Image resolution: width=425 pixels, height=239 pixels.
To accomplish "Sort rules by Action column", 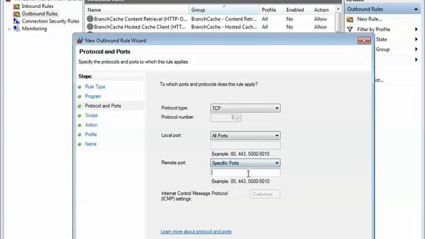I will pyautogui.click(x=323, y=10).
